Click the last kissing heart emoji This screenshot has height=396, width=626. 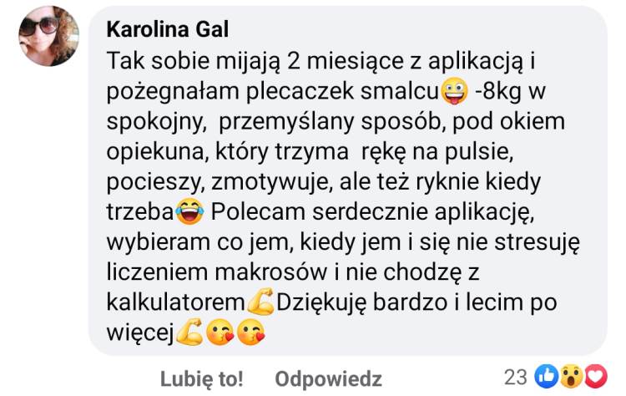click(250, 332)
